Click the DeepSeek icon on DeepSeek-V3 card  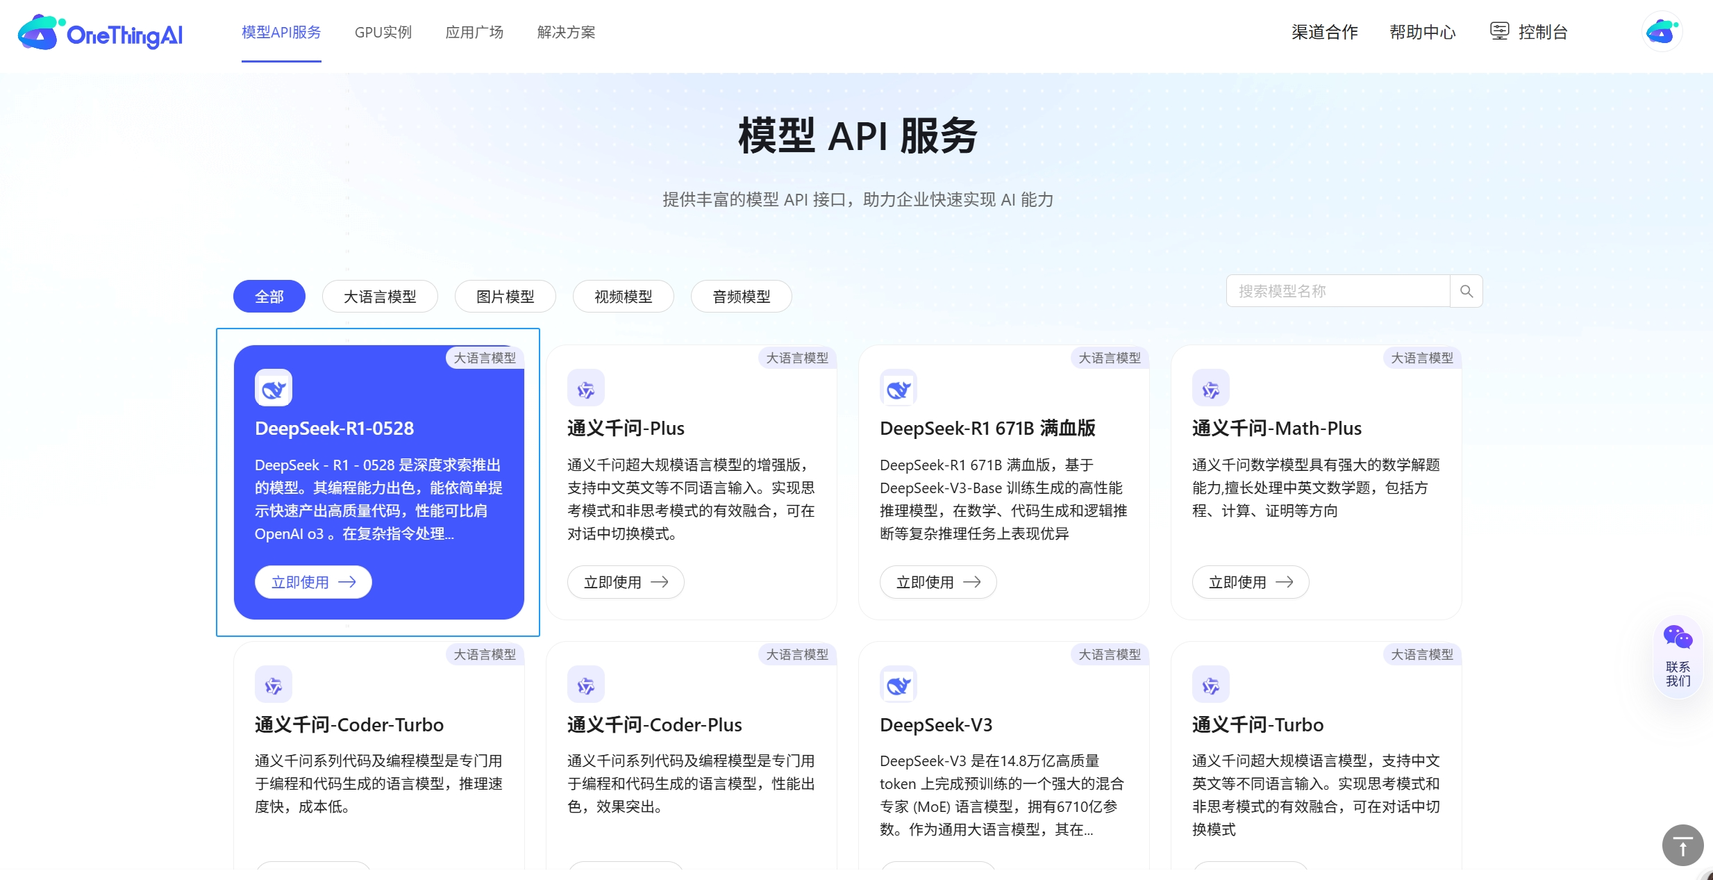(898, 684)
